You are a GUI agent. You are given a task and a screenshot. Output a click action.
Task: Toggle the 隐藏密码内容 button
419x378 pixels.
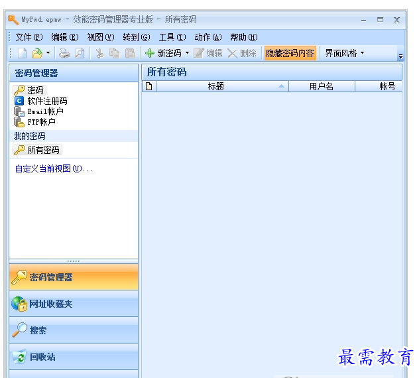click(x=290, y=53)
